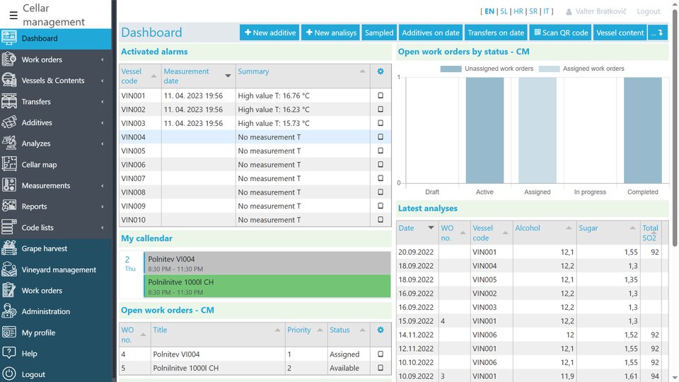679x382 pixels.
Task: Click the Administration sidebar icon
Action: point(9,311)
